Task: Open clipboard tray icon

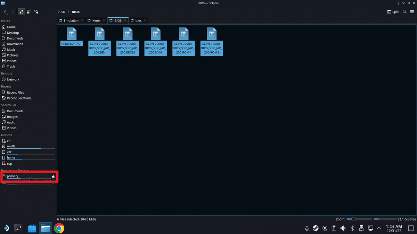Action: [334, 228]
